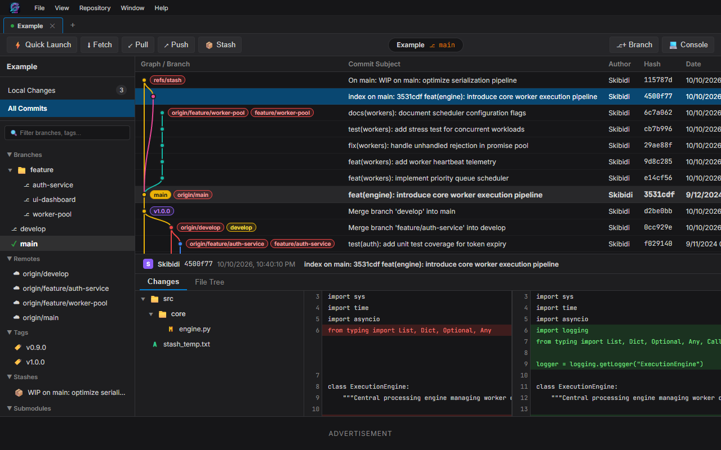Click the search icon in the filter box

tap(14, 133)
